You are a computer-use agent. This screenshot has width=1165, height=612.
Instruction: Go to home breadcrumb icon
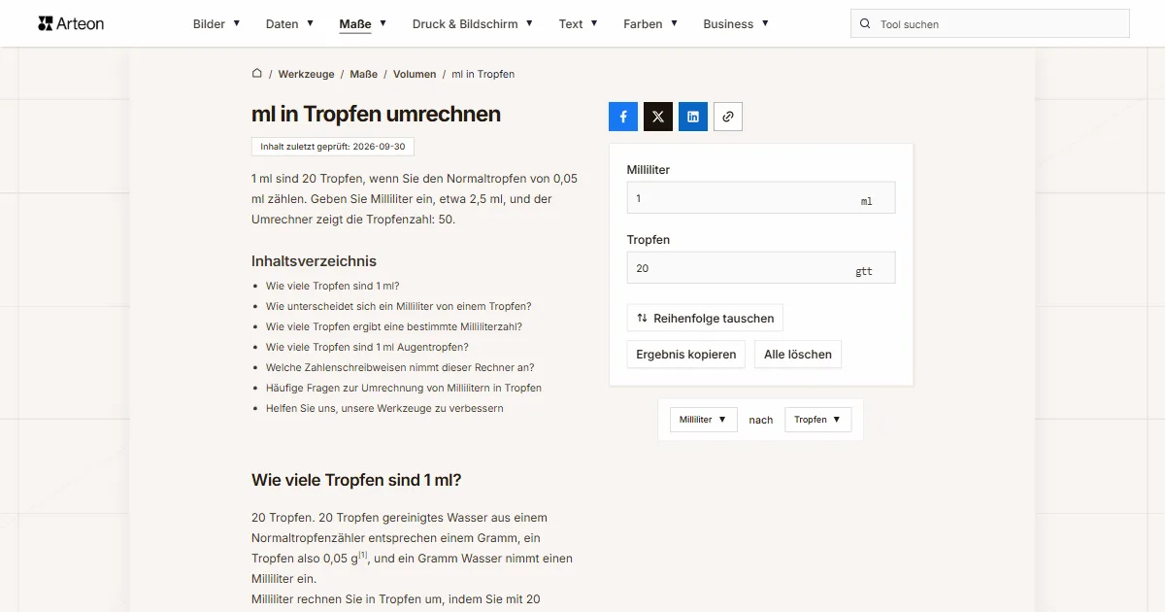(257, 74)
